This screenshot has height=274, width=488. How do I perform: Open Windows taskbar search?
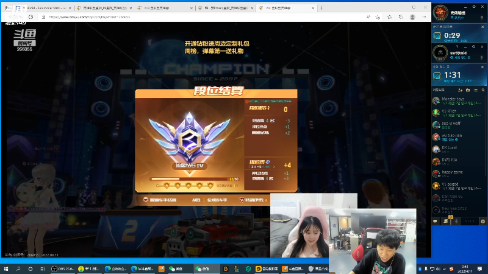pos(18,269)
